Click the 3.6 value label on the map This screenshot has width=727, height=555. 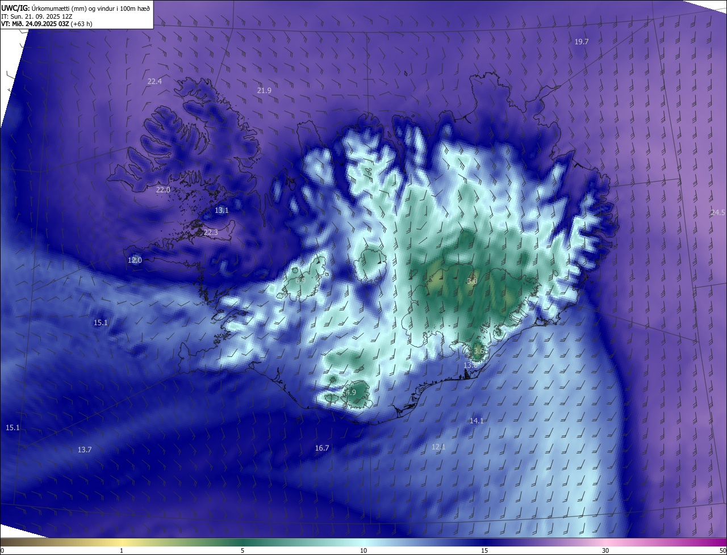(x=479, y=351)
